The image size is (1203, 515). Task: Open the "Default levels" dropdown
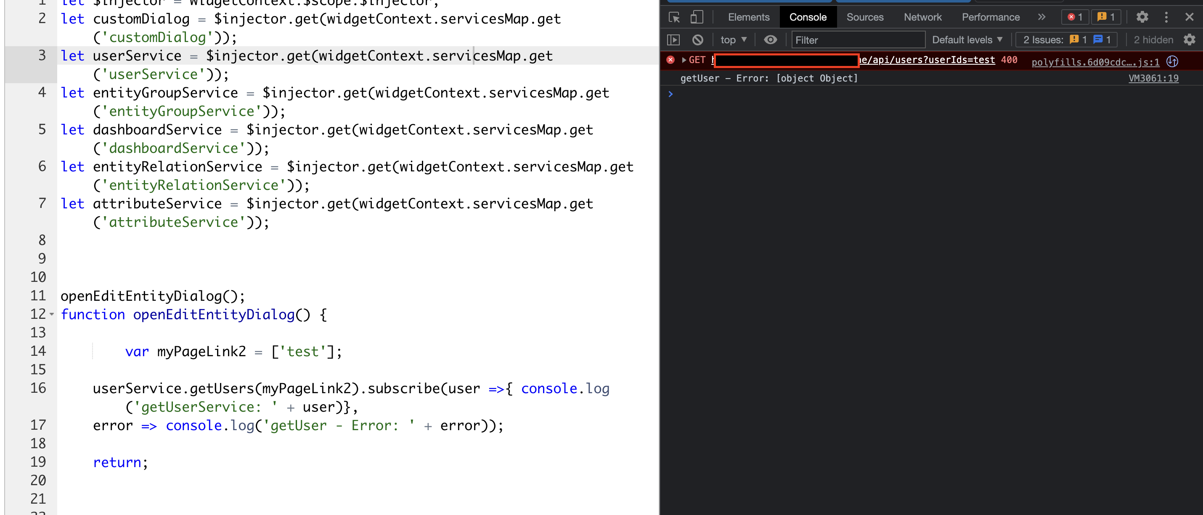tap(967, 39)
